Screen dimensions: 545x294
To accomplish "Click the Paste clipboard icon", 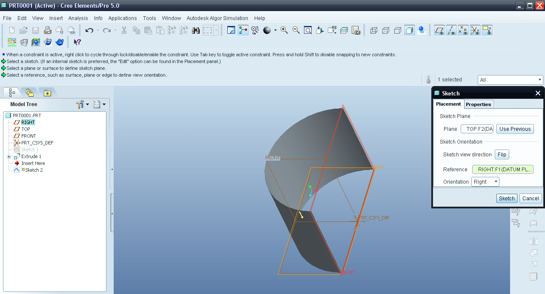I will coord(148,30).
